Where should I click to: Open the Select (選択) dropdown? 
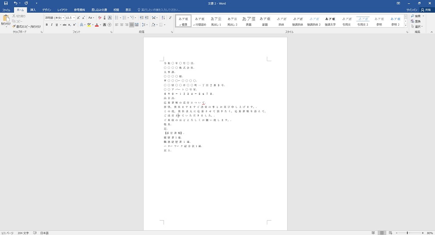click(x=417, y=27)
